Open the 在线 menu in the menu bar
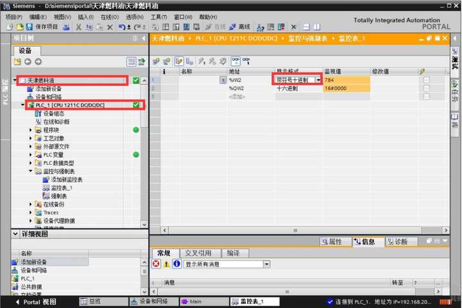Screen dimensions: 462x308 [x=109, y=17]
